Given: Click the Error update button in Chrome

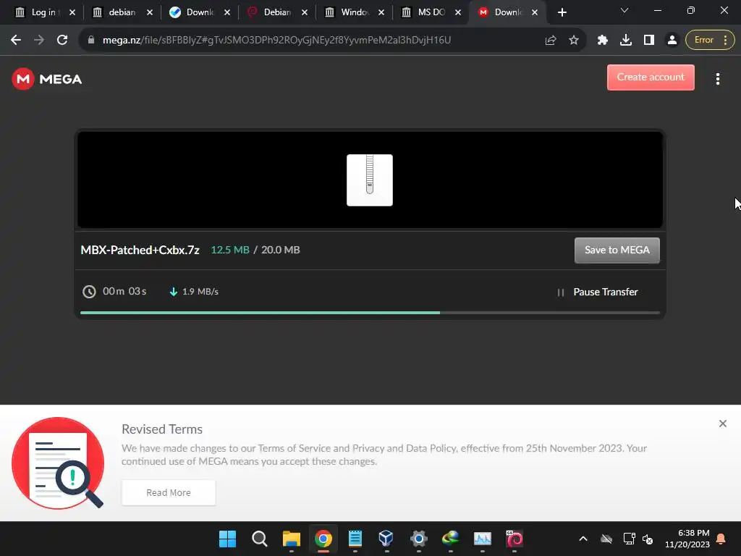Looking at the screenshot, I should pyautogui.click(x=710, y=41).
